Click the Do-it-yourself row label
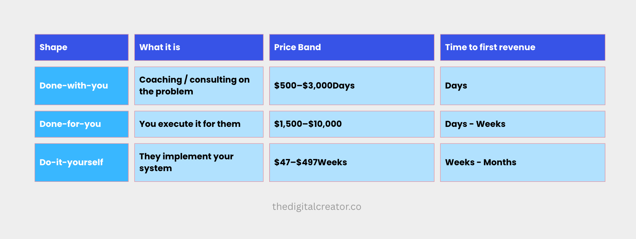This screenshot has width=636, height=239. pos(82,162)
